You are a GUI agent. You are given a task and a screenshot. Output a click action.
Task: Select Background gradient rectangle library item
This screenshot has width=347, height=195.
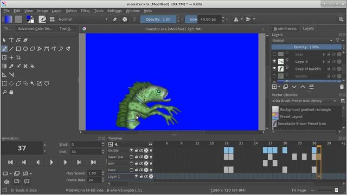point(305,109)
